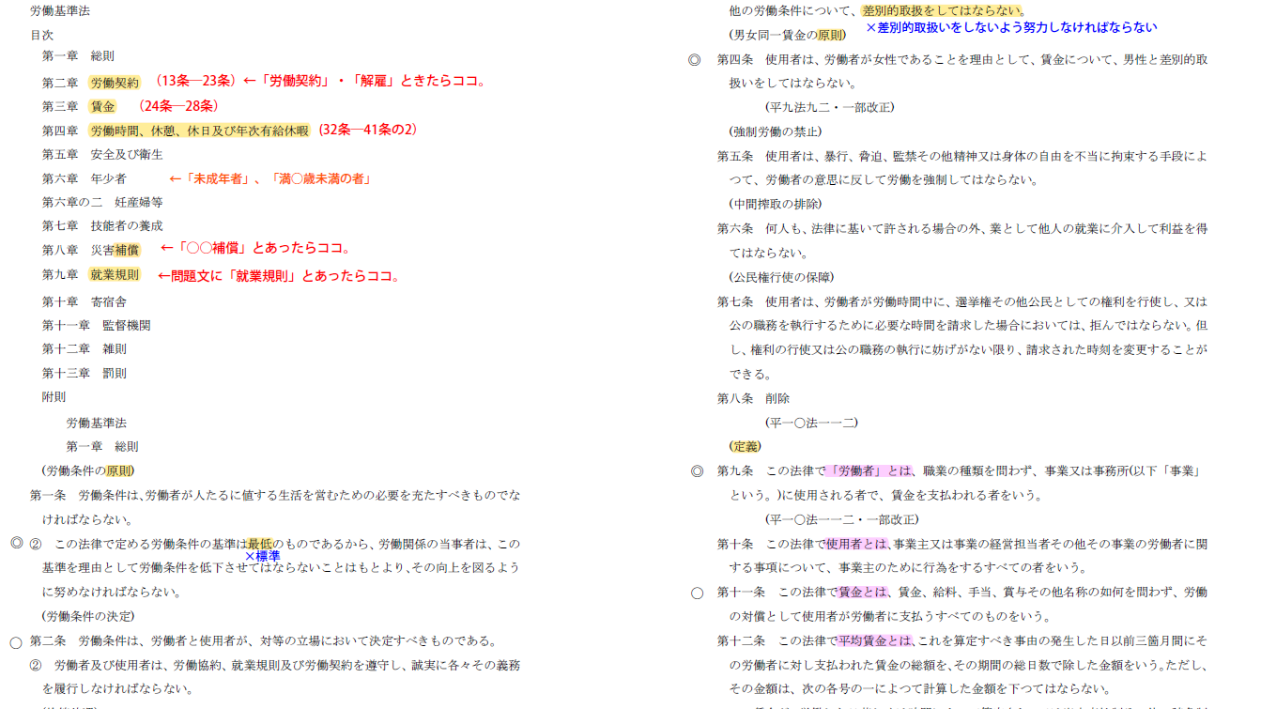1261x709 pixels.
Task: Click the yellow-highlighted (定義) heading
Action: click(746, 446)
